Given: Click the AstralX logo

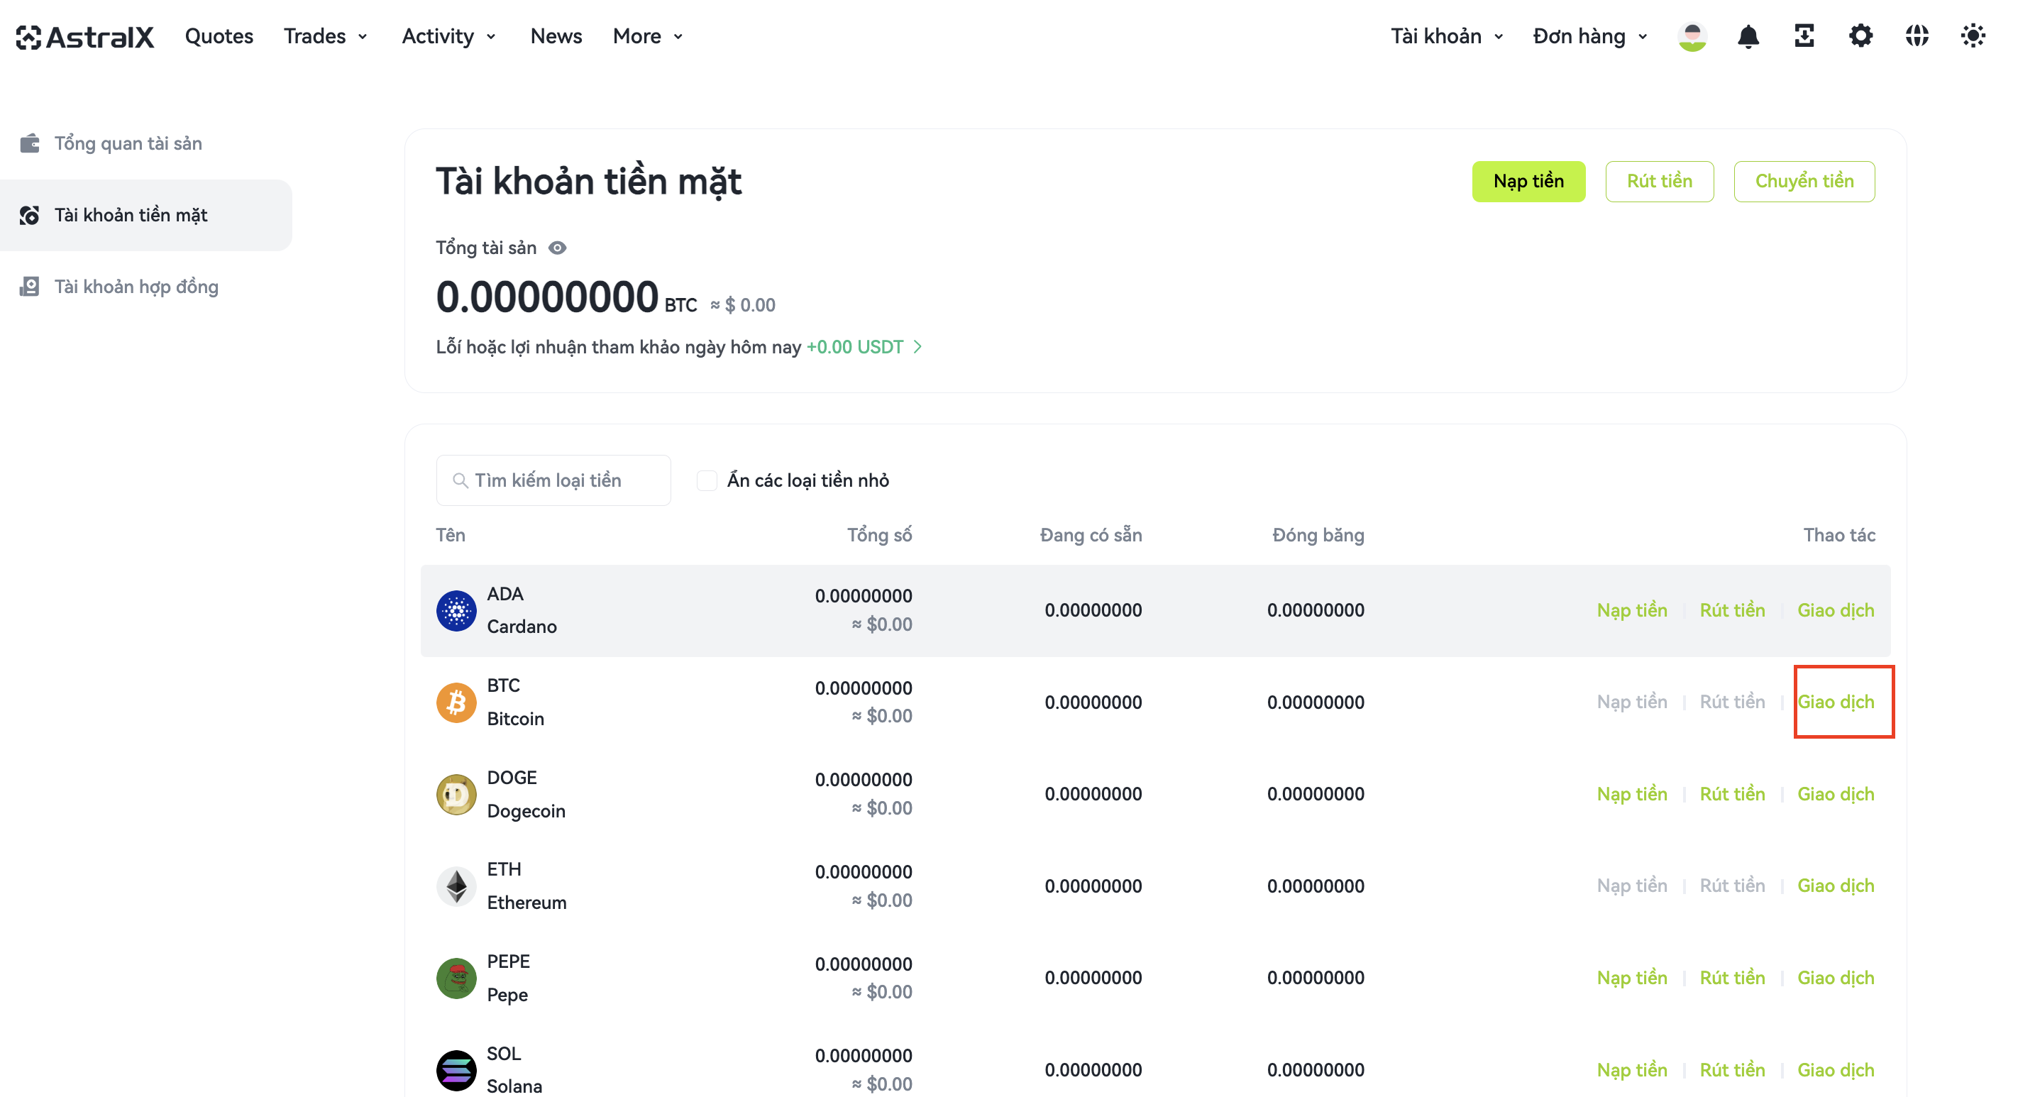Looking at the screenshot, I should point(84,36).
